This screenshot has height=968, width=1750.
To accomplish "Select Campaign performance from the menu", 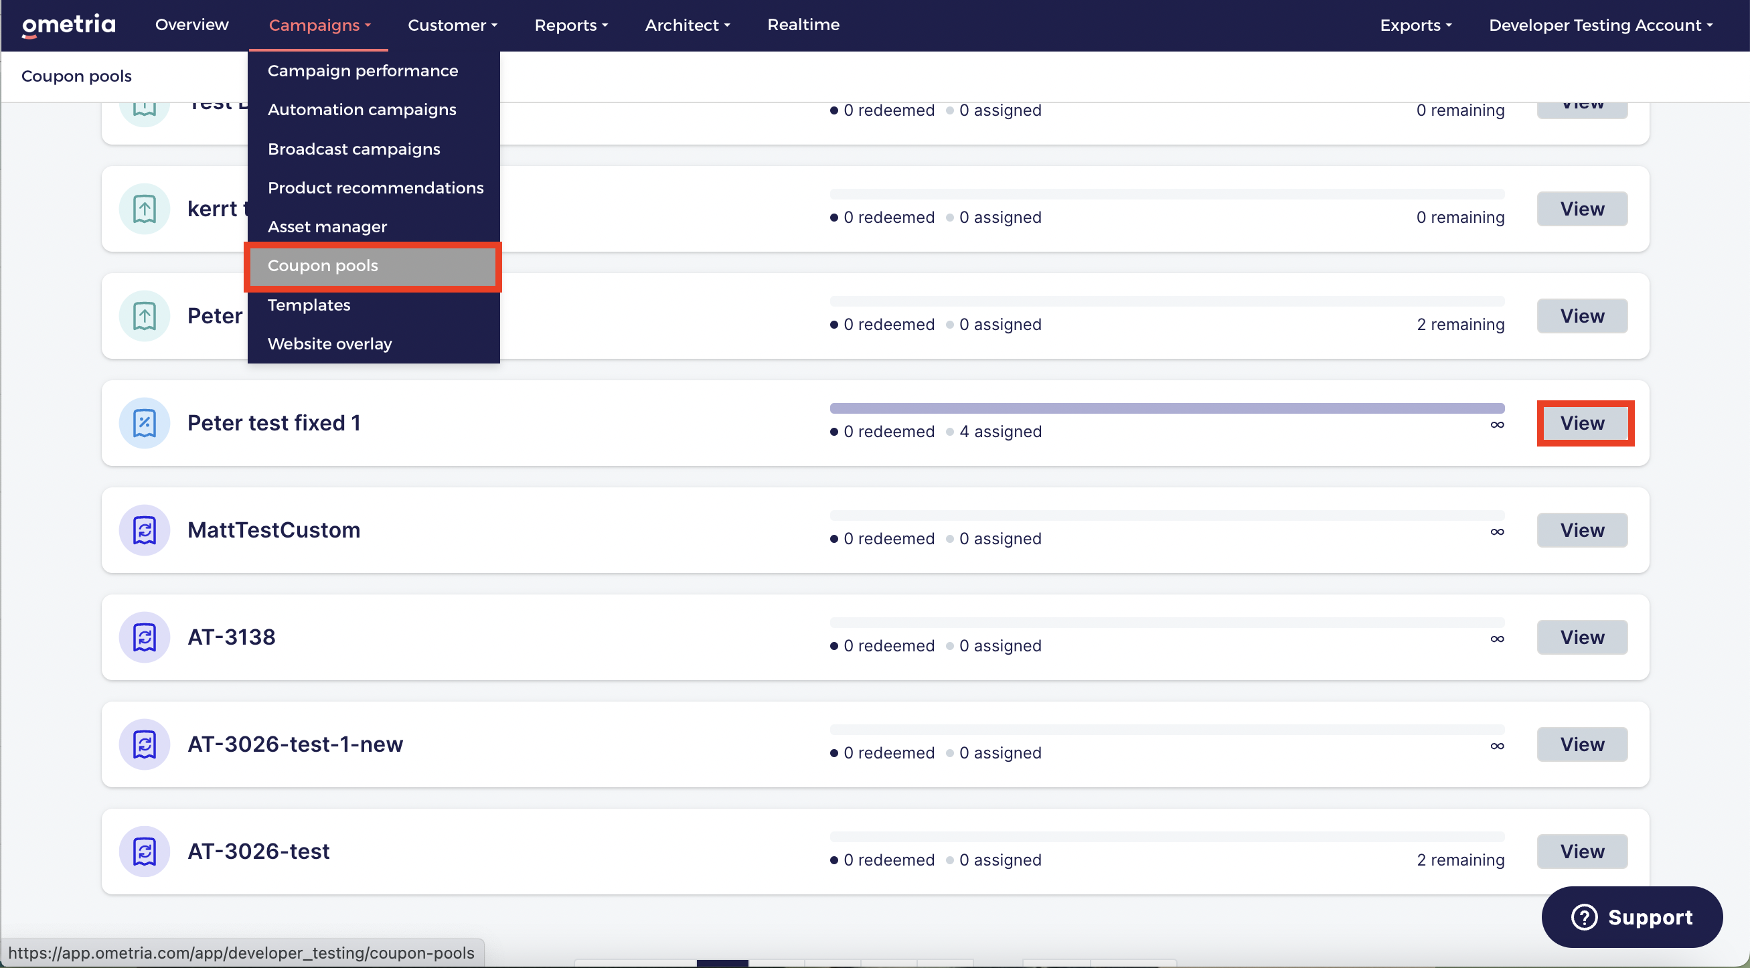I will click(x=374, y=71).
